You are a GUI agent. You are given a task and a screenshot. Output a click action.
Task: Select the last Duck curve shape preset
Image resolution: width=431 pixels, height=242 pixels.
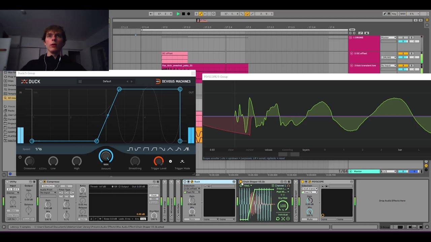(x=186, y=149)
